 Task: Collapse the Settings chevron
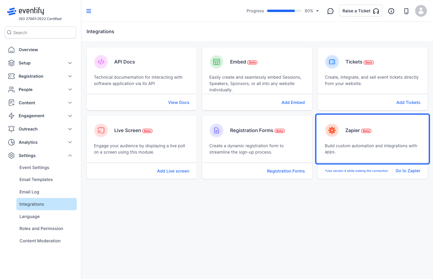tap(70, 155)
